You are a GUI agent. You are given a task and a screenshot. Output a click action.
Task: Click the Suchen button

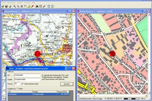coord(67,84)
